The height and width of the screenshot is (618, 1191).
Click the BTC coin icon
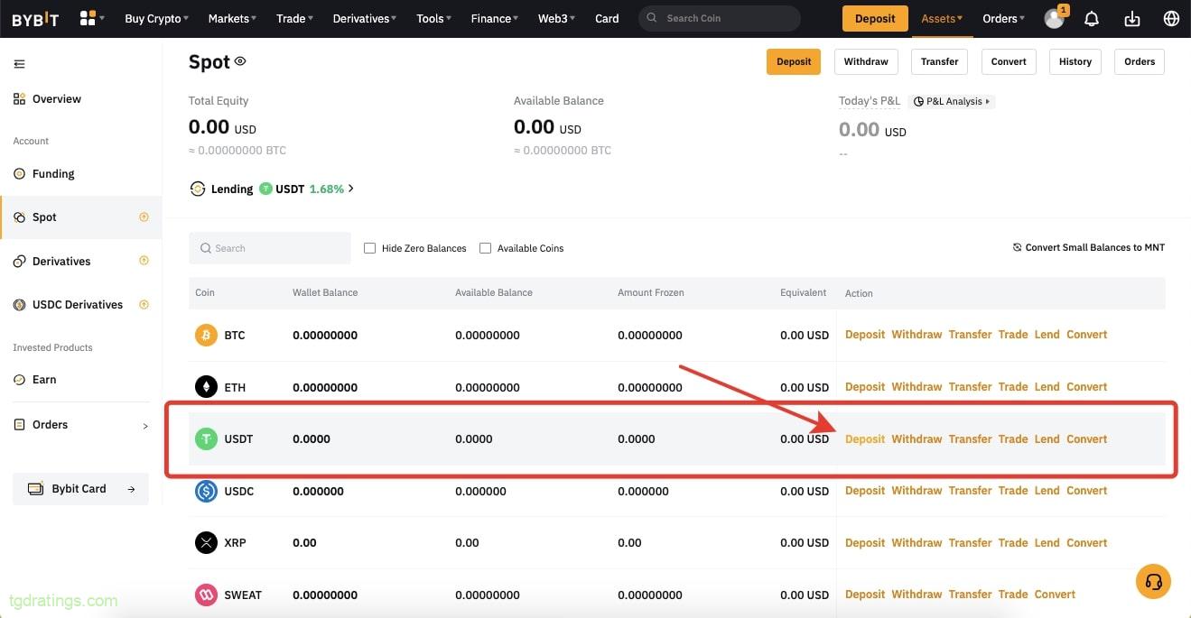[207, 335]
